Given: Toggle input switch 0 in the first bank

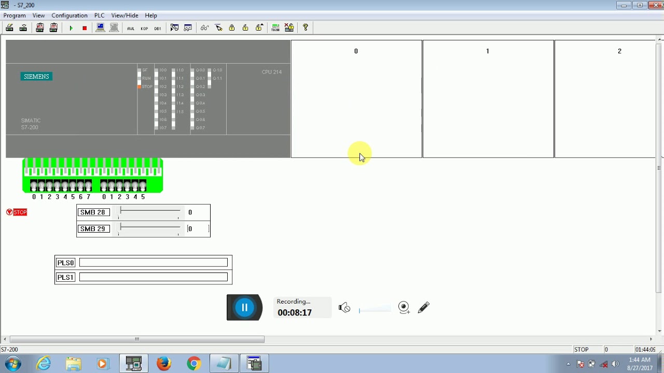Looking at the screenshot, I should tap(34, 185).
